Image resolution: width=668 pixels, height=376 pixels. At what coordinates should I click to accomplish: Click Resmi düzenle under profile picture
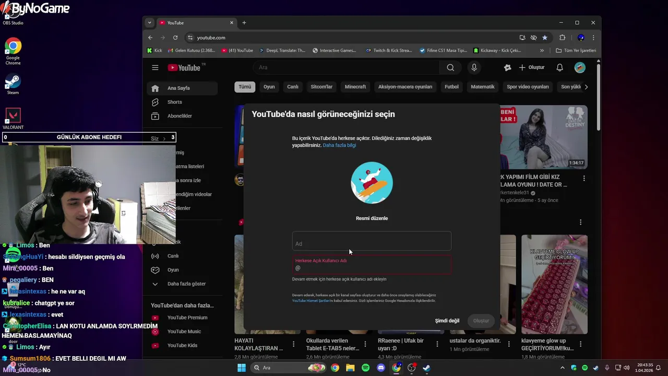pyautogui.click(x=372, y=218)
